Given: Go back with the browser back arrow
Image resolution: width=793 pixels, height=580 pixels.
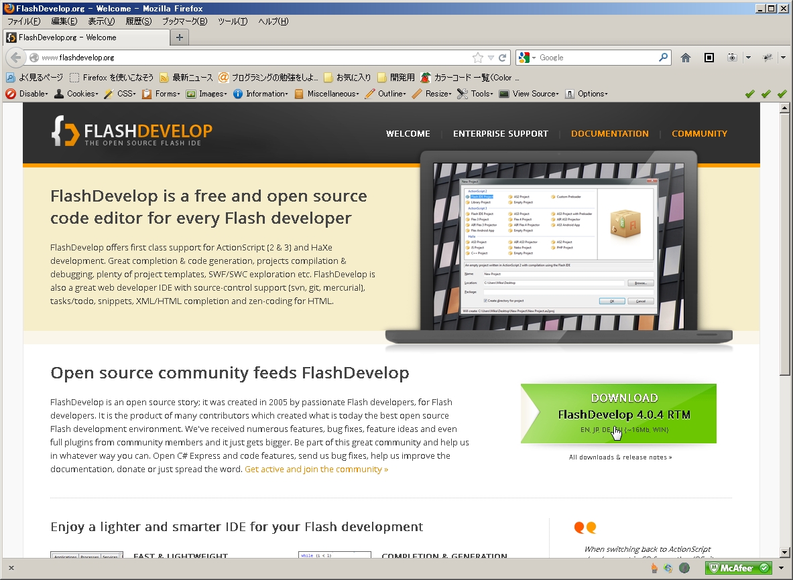Looking at the screenshot, I should [x=15, y=58].
